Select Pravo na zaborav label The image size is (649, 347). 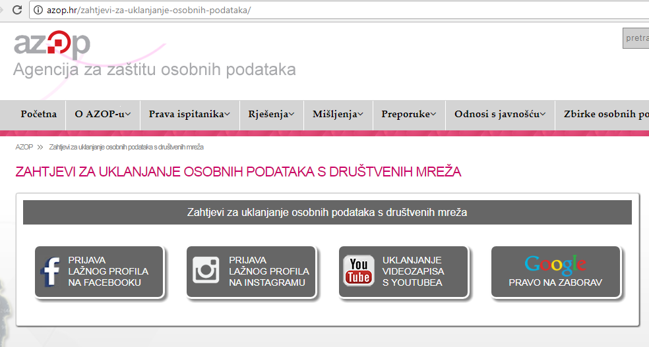pyautogui.click(x=555, y=283)
